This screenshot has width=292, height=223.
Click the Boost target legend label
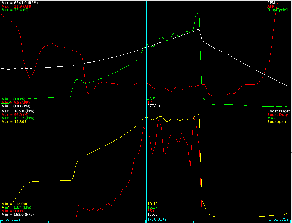[278, 111]
